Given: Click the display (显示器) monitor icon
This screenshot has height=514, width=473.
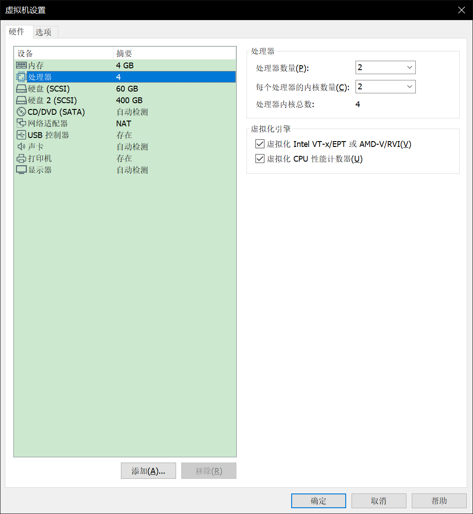Looking at the screenshot, I should pos(21,170).
